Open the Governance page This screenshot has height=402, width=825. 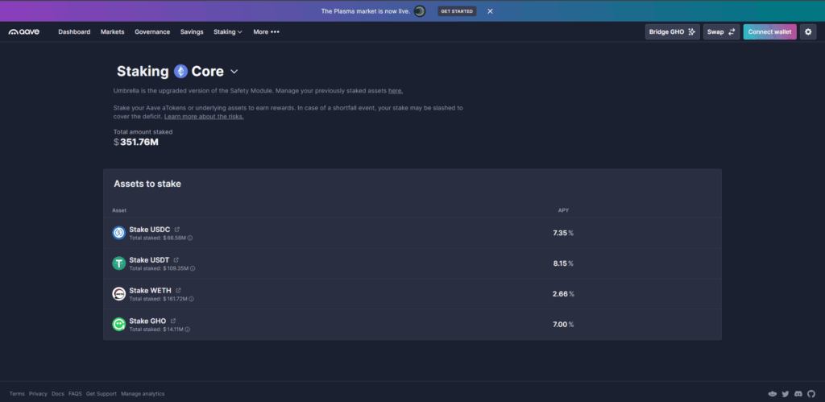(152, 32)
